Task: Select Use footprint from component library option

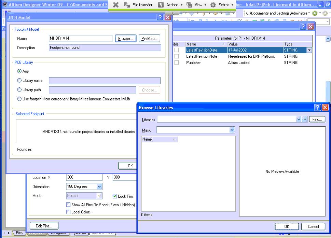Action: point(19,99)
